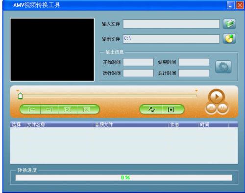Set the clip start point marker button

pos(30,109)
